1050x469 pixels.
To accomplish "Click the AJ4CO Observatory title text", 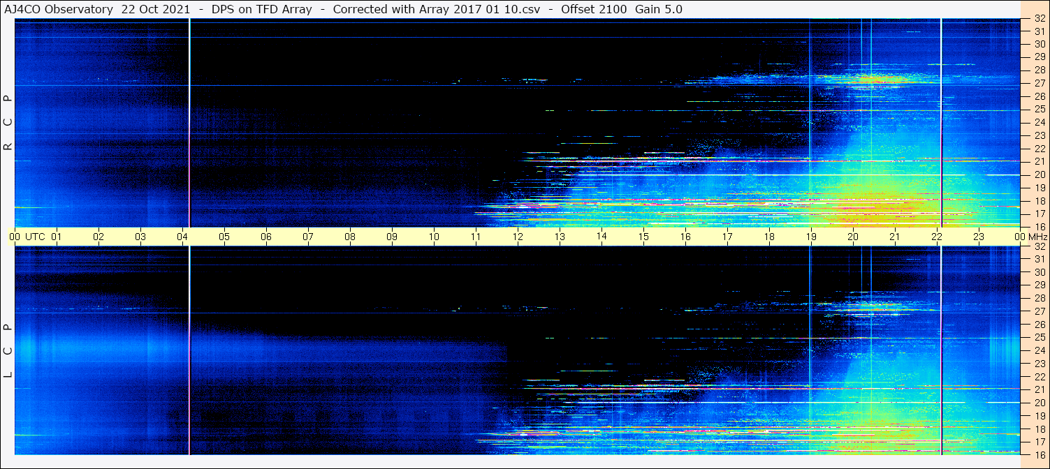I will 59,9.
